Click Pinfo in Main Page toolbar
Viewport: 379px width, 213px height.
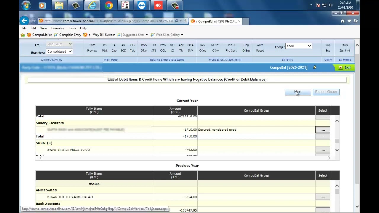[92, 45]
